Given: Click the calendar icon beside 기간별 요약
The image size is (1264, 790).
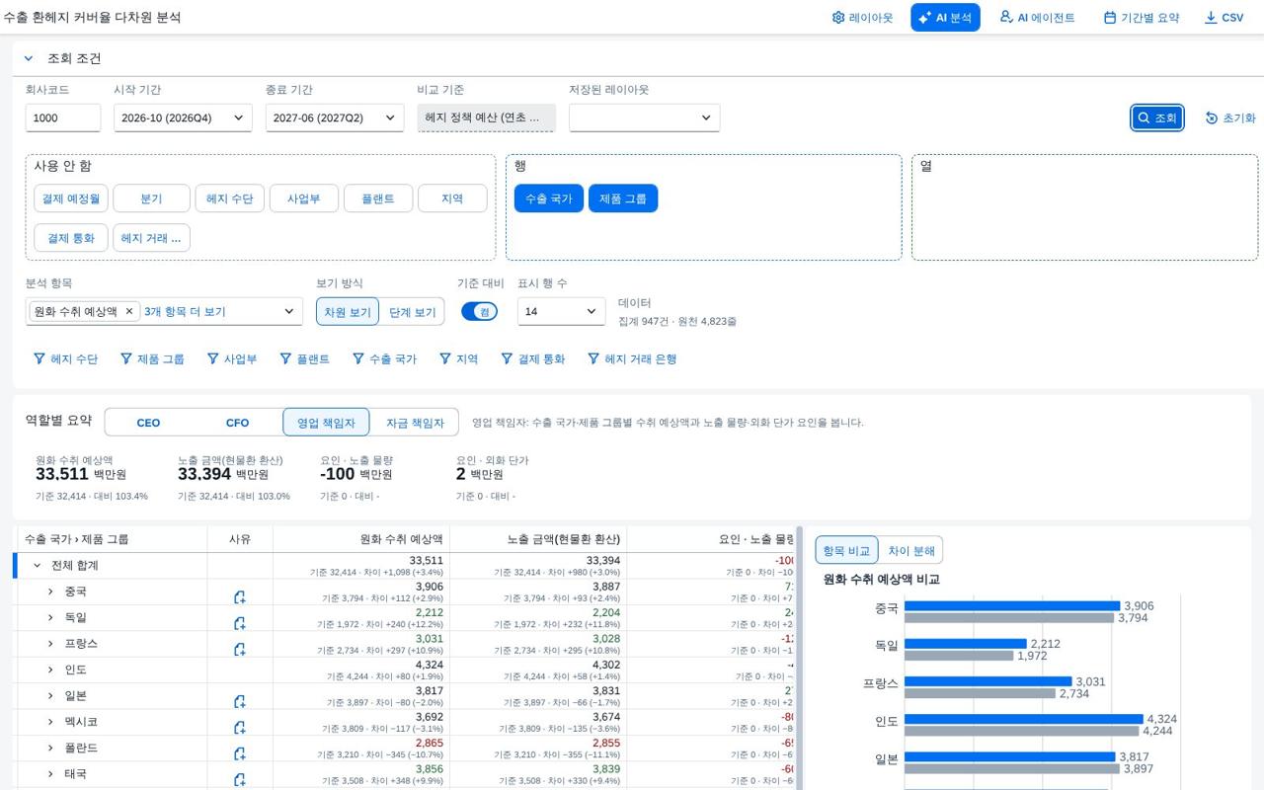Looking at the screenshot, I should pyautogui.click(x=1110, y=18).
